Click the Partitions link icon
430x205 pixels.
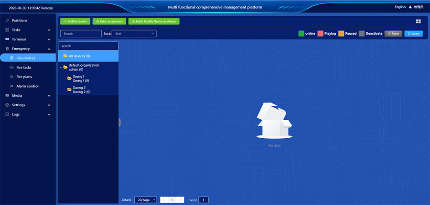[7, 20]
